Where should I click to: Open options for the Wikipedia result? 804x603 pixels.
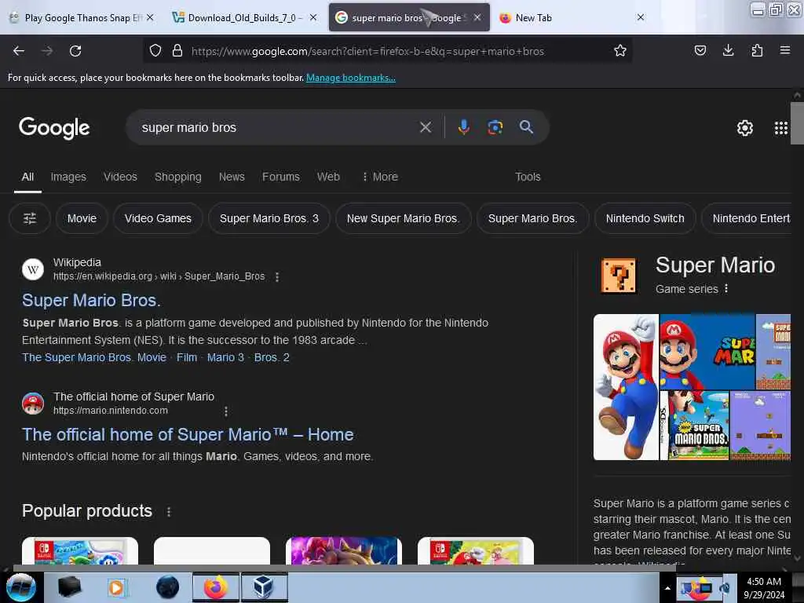pyautogui.click(x=277, y=277)
